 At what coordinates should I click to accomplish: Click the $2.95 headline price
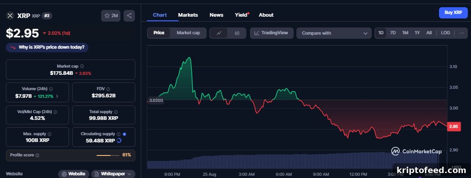coord(23,33)
